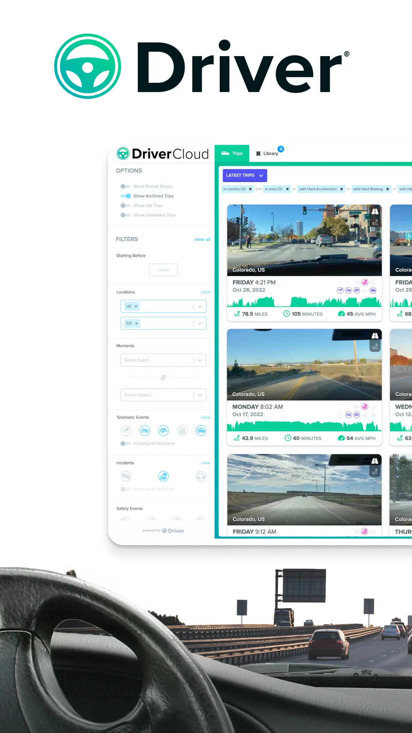Turn off Show Archived Trips toggle
Screen dimensions: 412x733
point(126,196)
